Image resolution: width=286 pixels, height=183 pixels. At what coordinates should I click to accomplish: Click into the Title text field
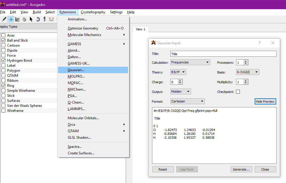coord(223,54)
